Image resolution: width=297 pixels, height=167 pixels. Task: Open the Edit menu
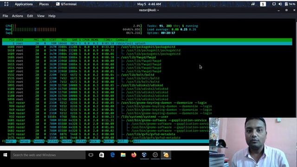(x=30, y=16)
